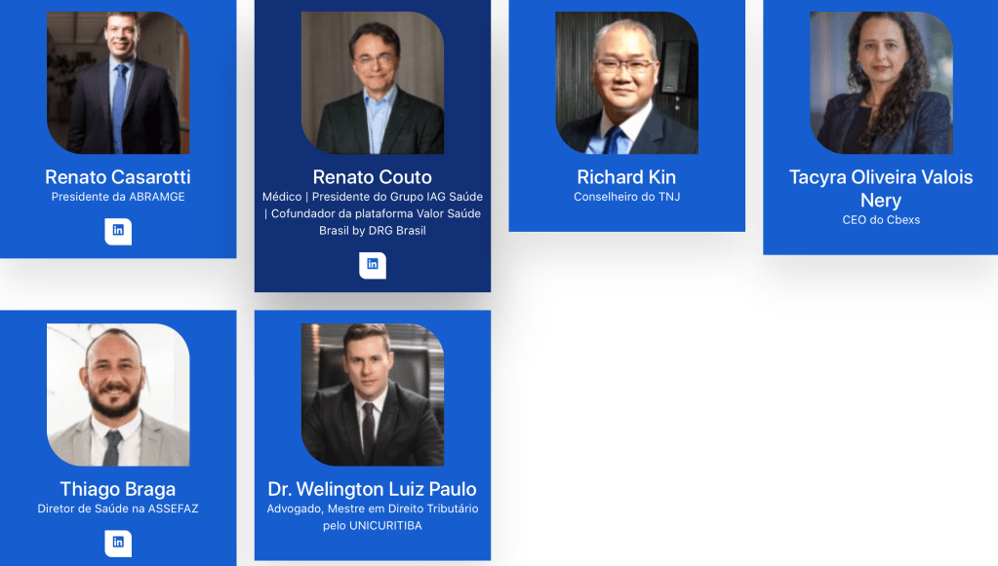This screenshot has width=998, height=566.
Task: Select the Renato Casarotti name heading
Action: coord(118,176)
